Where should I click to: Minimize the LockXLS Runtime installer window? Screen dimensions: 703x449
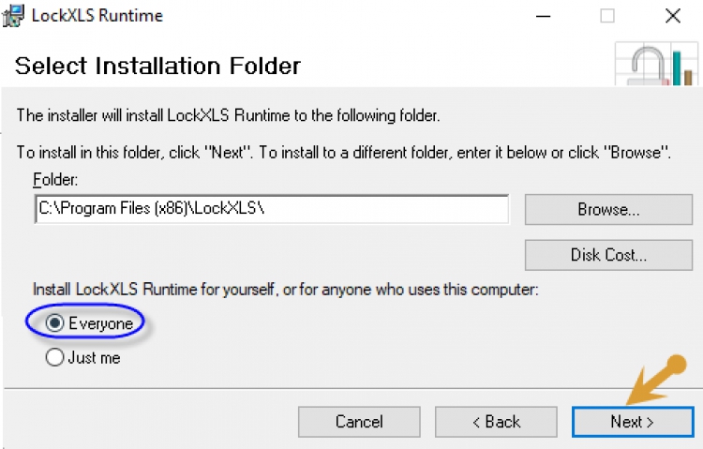(543, 16)
